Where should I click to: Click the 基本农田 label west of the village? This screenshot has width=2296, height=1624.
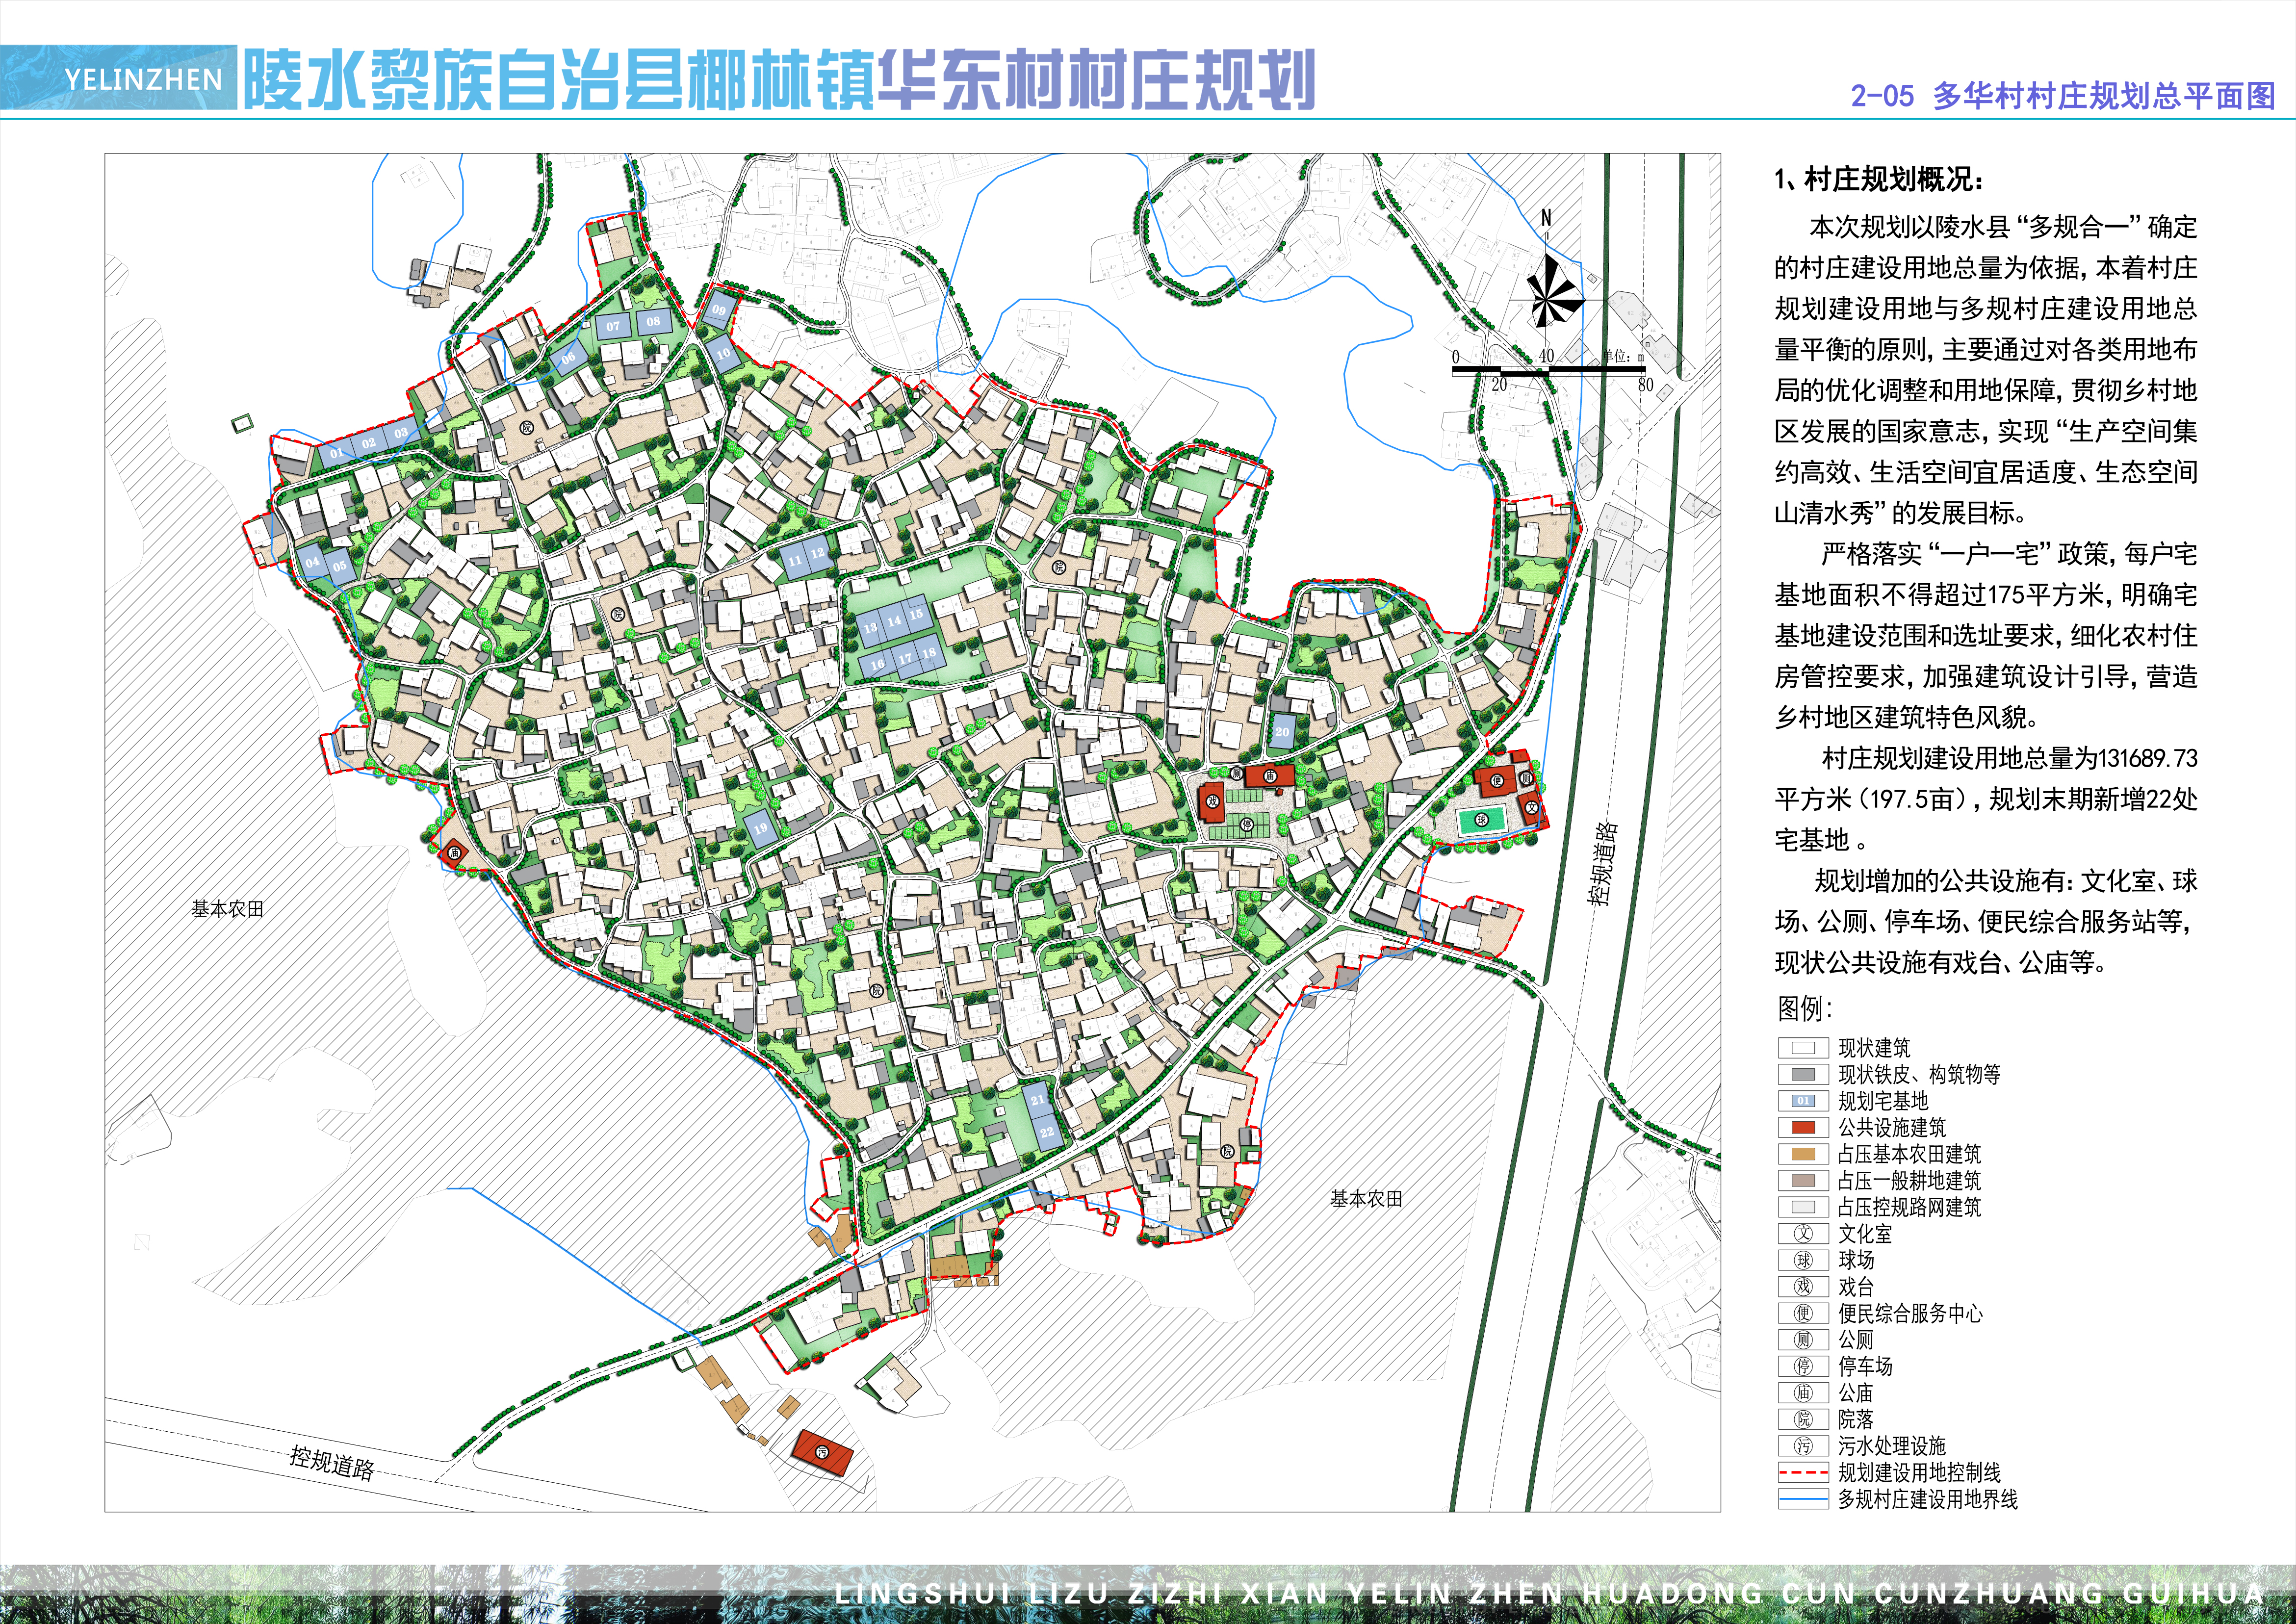[x=228, y=909]
